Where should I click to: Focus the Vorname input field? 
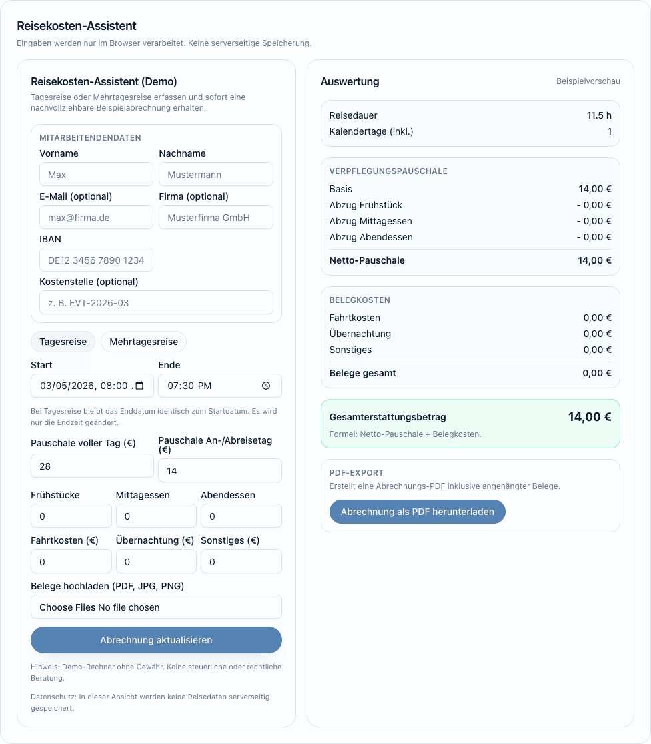pyautogui.click(x=96, y=175)
